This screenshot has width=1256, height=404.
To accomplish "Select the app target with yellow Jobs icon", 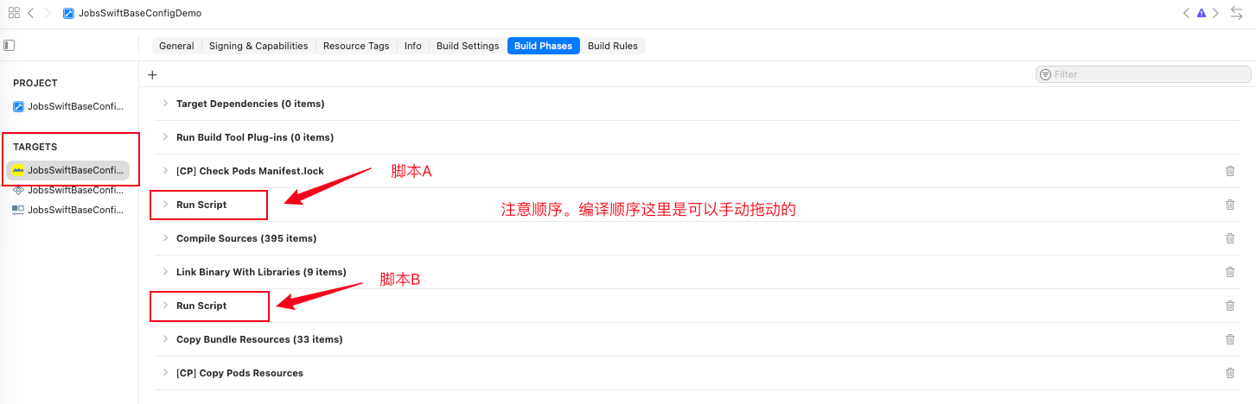I will click(x=68, y=170).
